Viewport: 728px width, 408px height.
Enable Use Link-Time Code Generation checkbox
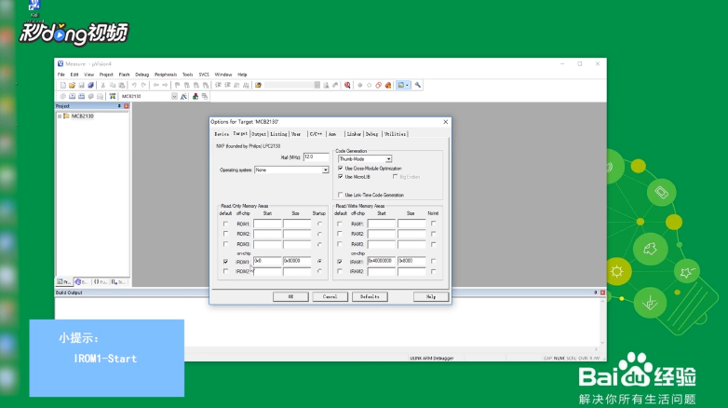(x=341, y=195)
